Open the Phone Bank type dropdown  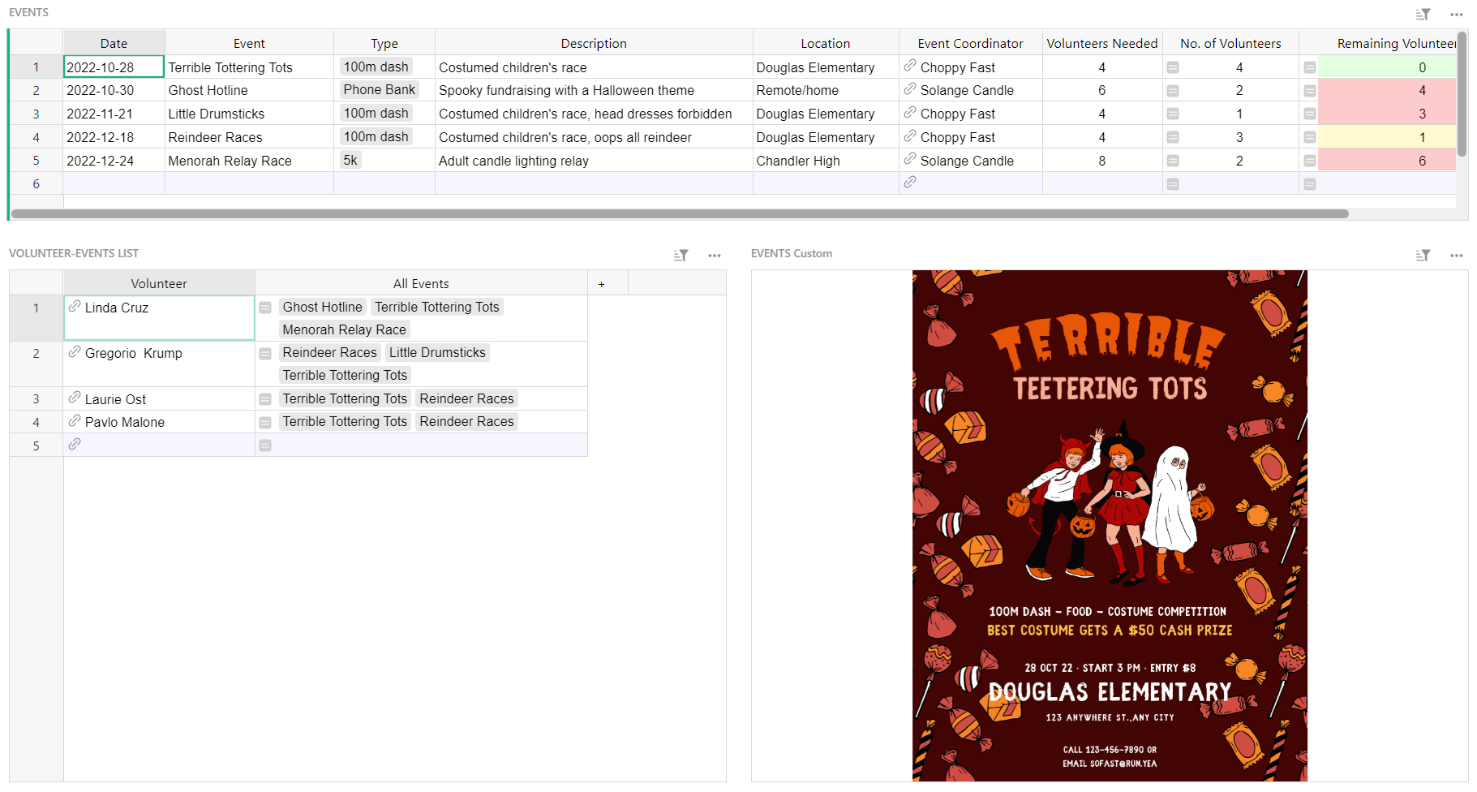tap(379, 90)
